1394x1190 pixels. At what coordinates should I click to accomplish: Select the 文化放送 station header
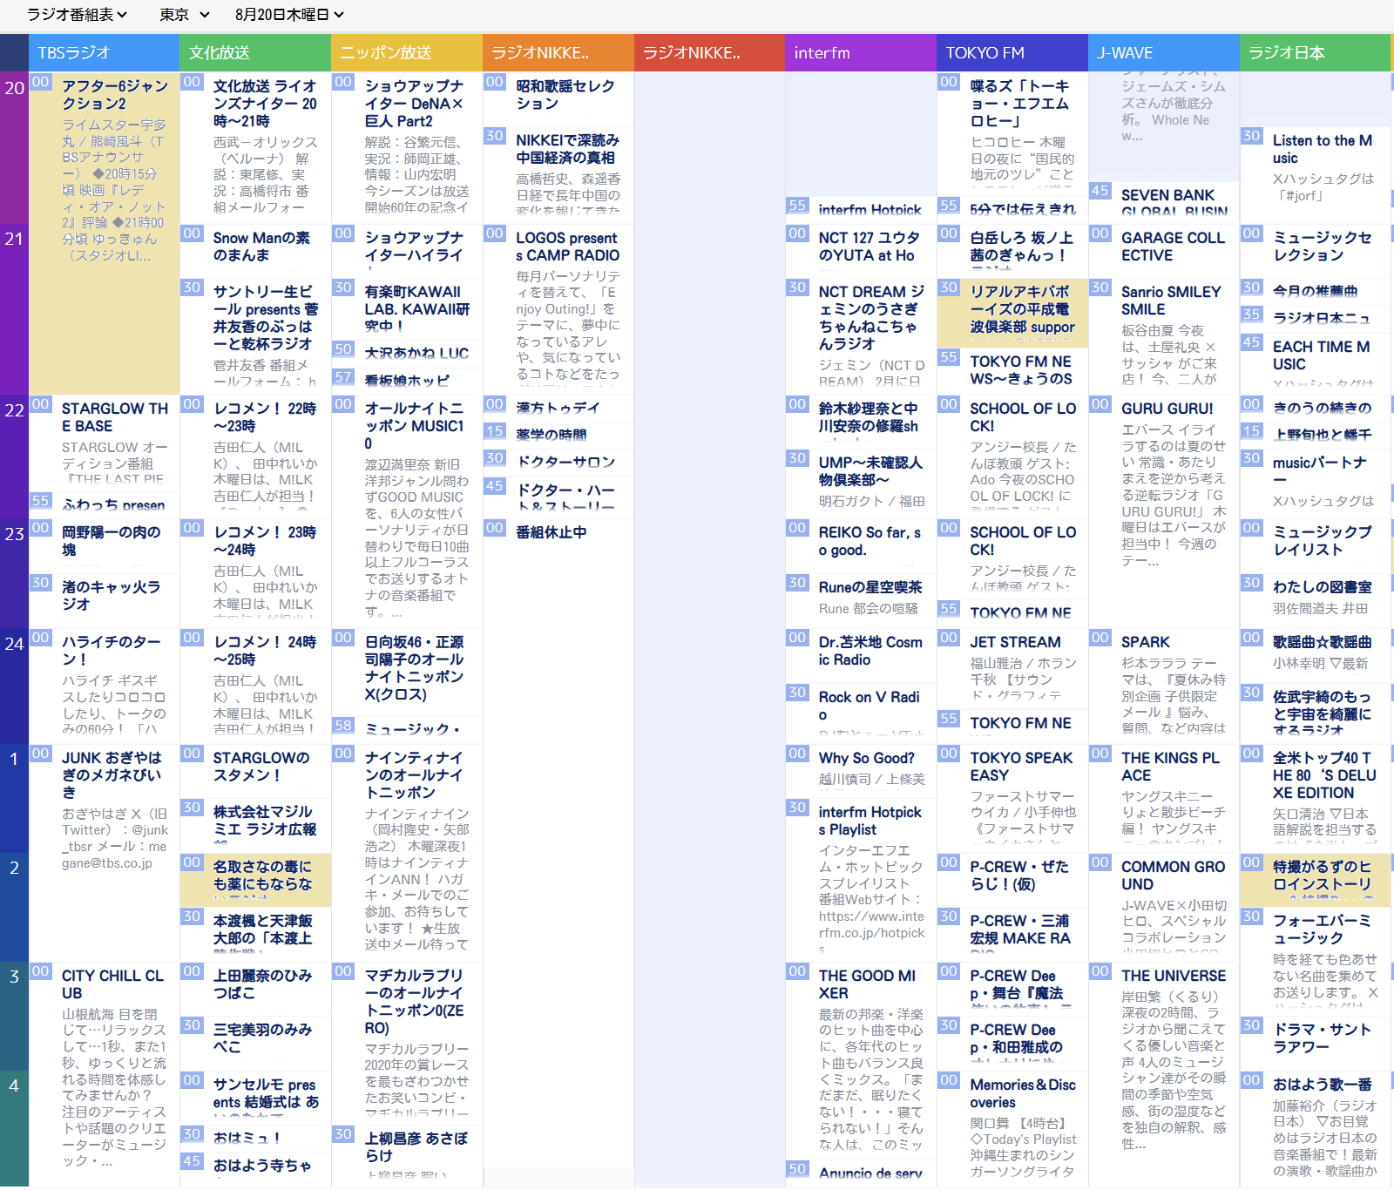pyautogui.click(x=255, y=53)
